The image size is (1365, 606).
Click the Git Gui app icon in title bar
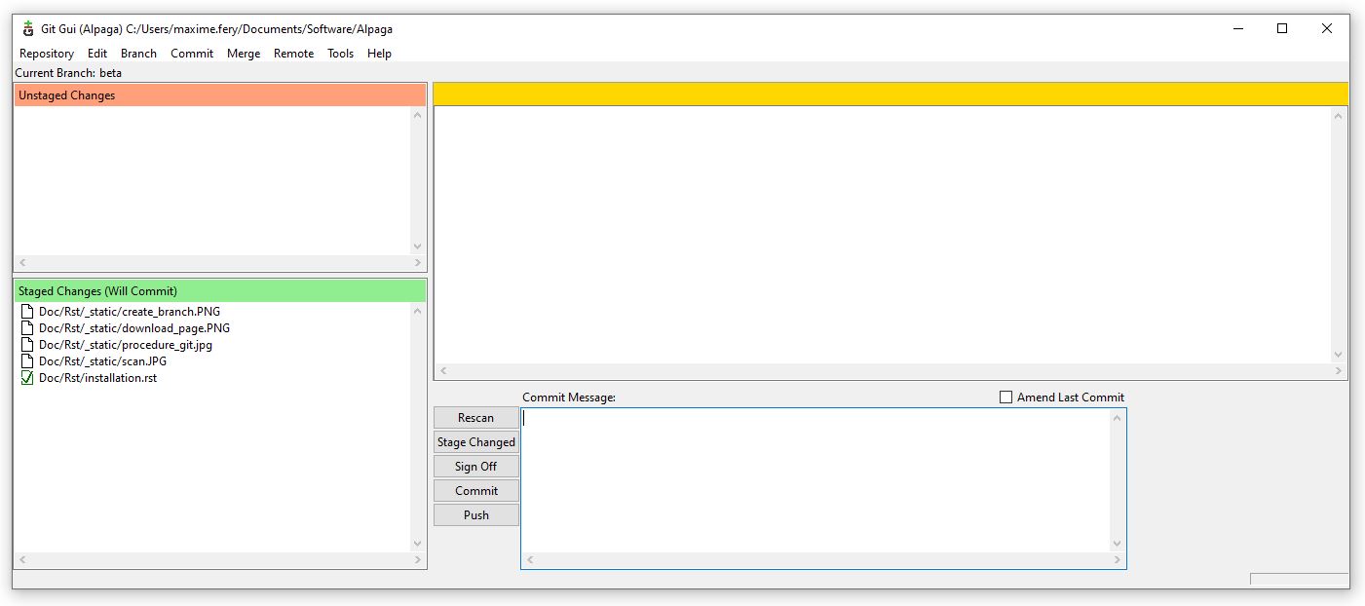point(28,28)
